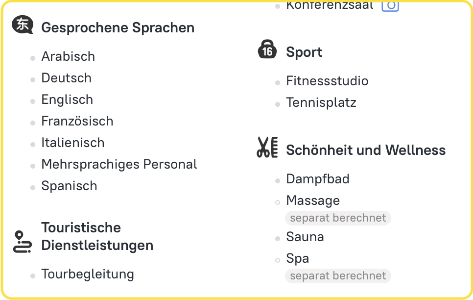Click the Sport kettlebell icon

267,50
